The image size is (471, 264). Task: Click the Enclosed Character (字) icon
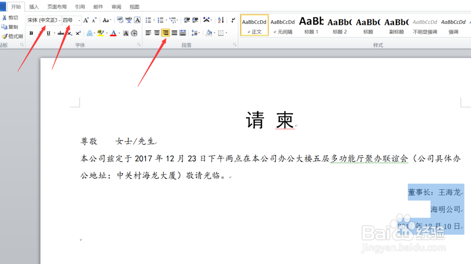tap(134, 33)
